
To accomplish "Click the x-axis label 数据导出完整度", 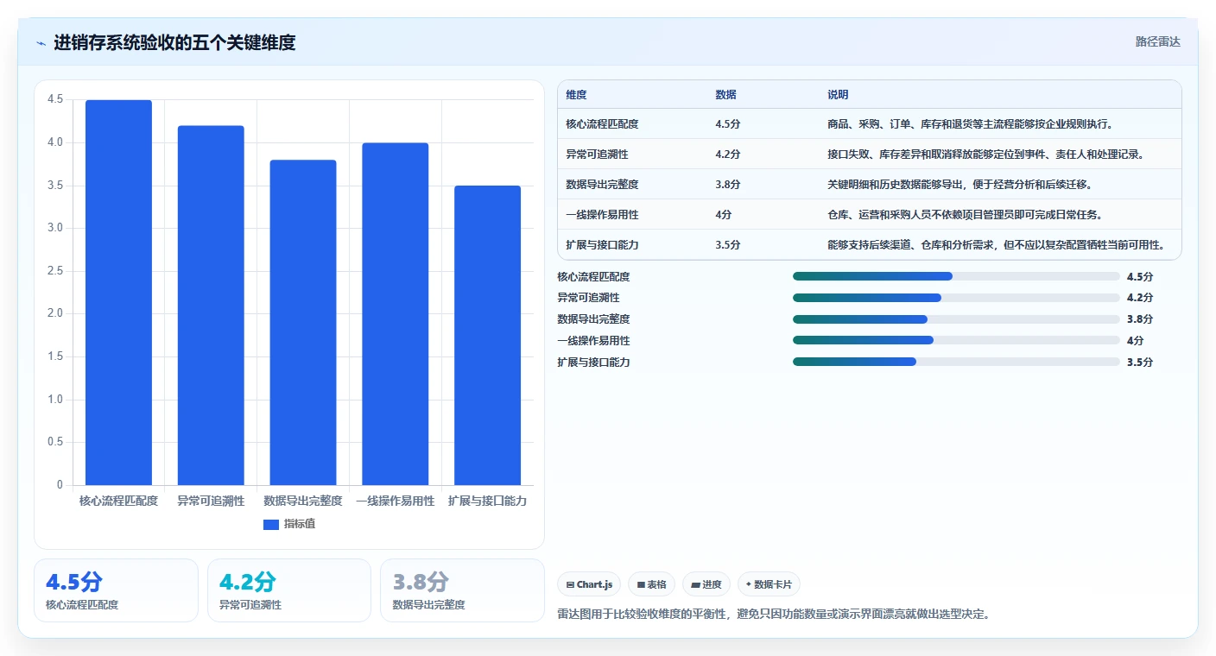I will coord(303,501).
